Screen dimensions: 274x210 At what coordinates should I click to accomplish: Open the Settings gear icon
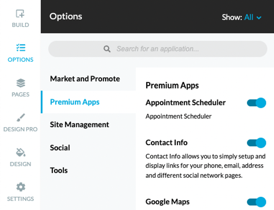pyautogui.click(x=21, y=187)
